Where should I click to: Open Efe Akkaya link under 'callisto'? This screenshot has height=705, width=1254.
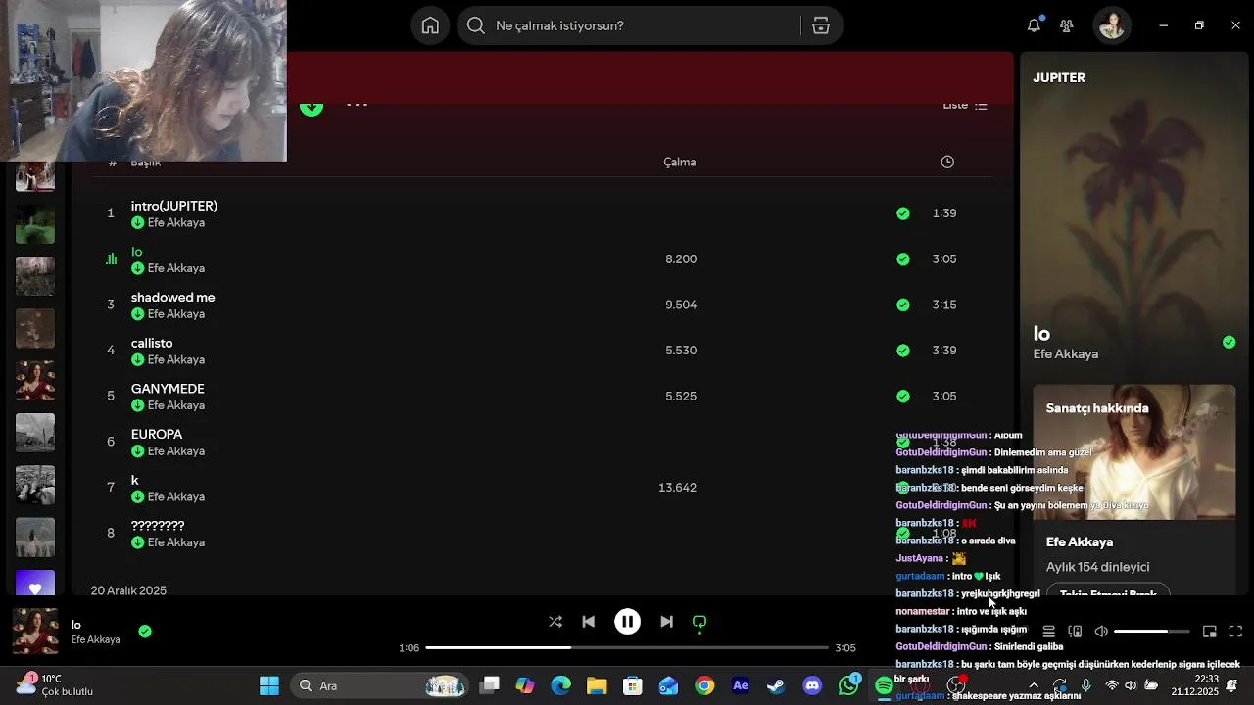[176, 360]
